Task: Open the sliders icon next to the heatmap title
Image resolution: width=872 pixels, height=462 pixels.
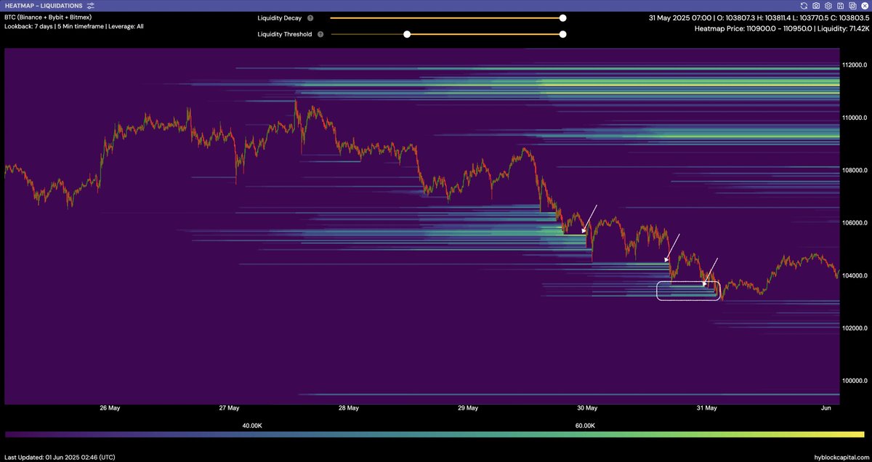Action: (90, 6)
